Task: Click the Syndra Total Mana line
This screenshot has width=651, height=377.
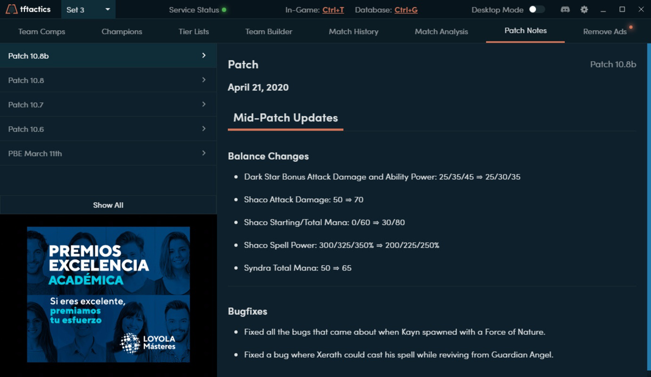Action: click(x=297, y=268)
